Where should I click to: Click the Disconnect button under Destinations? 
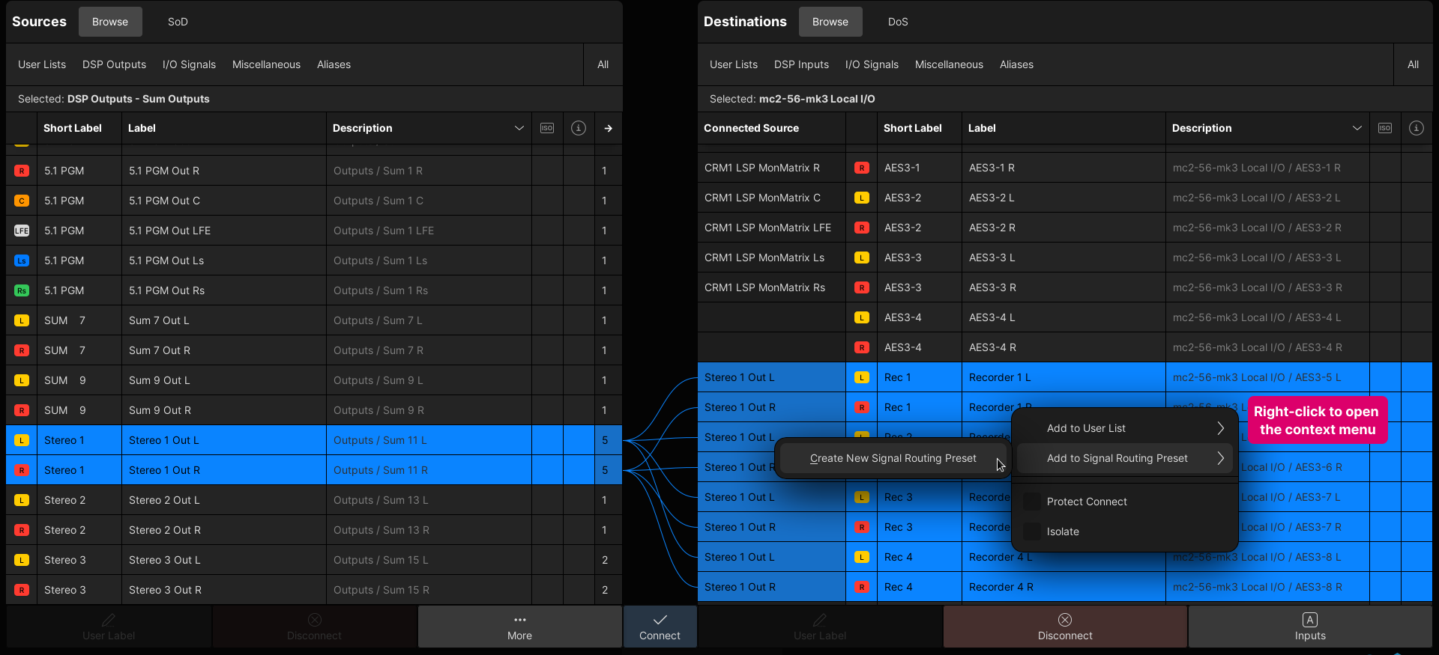pos(1065,627)
